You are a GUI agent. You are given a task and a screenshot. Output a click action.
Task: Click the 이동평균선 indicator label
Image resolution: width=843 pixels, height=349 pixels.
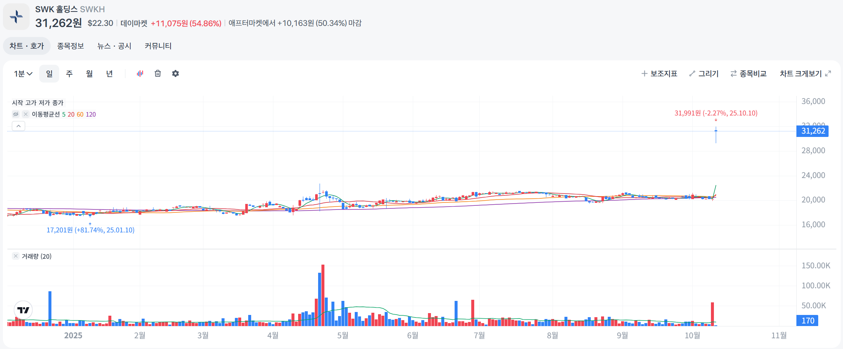[x=45, y=114]
